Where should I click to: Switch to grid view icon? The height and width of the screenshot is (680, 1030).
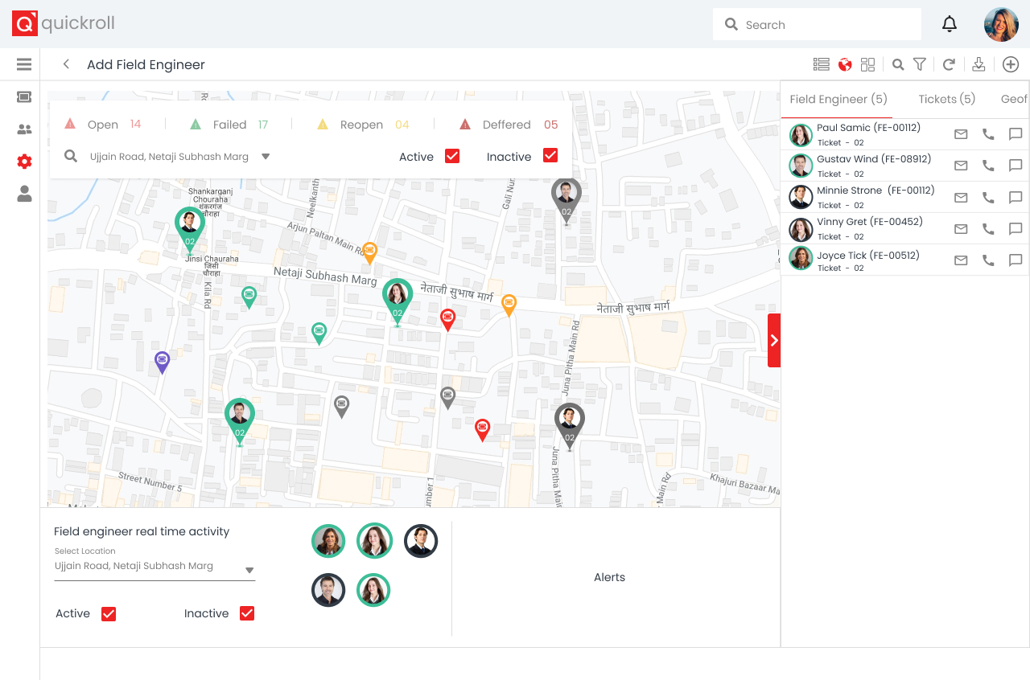tap(867, 64)
